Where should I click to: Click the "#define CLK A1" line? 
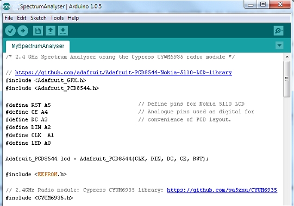[x=30, y=136]
